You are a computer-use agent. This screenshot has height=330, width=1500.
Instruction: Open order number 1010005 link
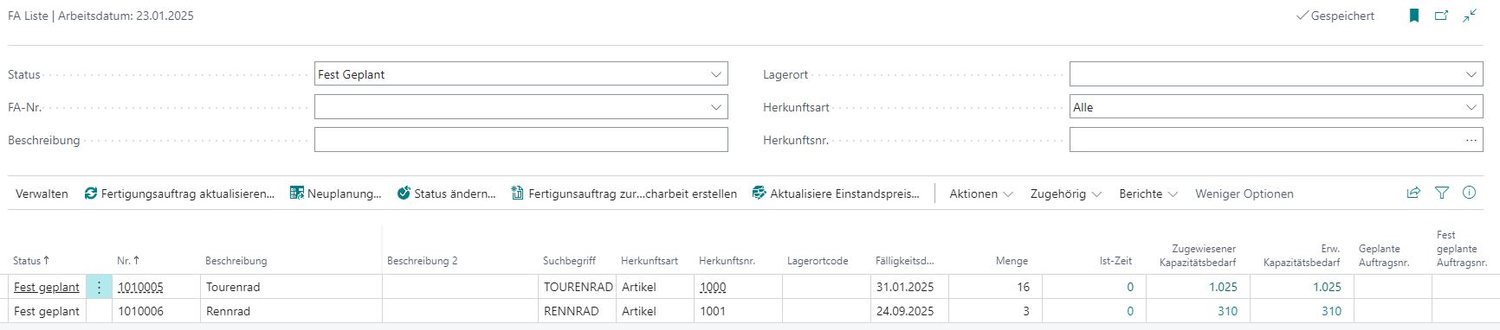pos(140,287)
